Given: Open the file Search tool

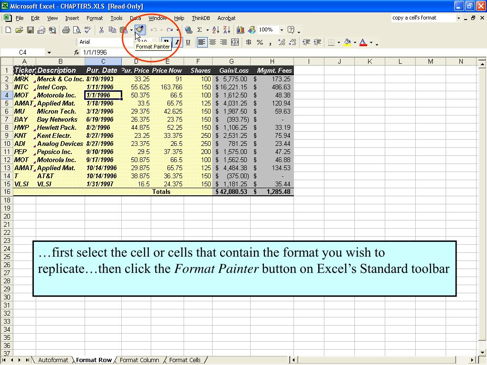Looking at the screenshot, I should click(52, 30).
